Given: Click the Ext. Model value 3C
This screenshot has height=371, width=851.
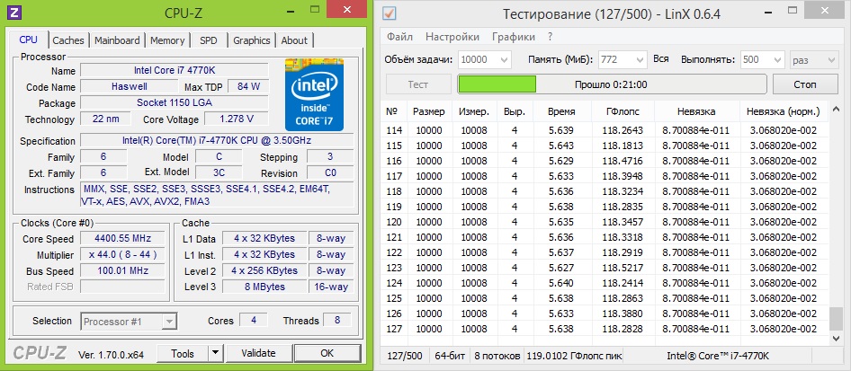Looking at the screenshot, I should pos(219,172).
